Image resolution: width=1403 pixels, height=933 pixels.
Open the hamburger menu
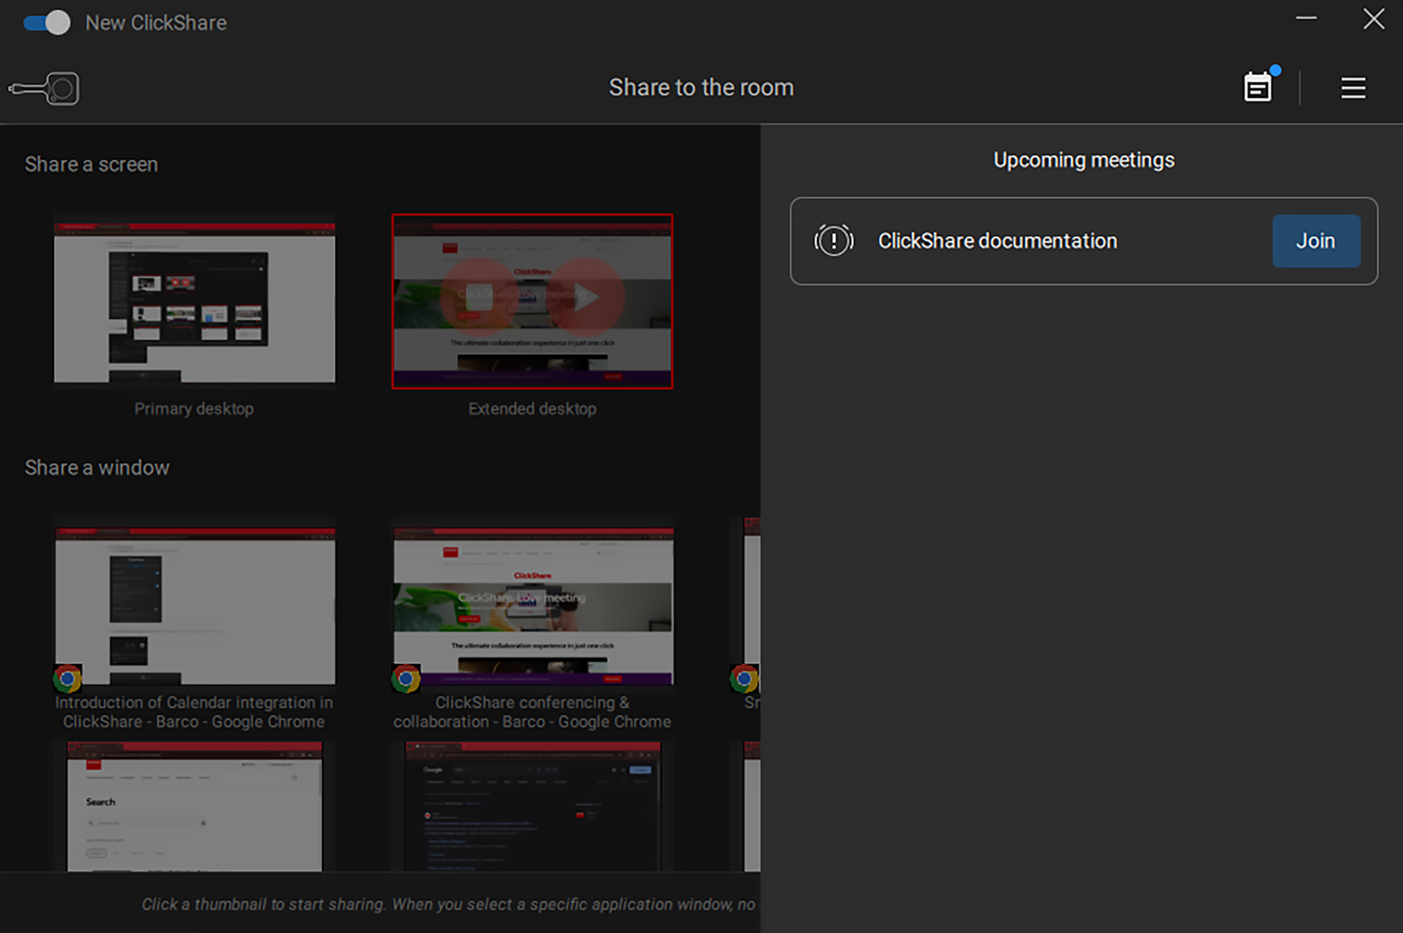pos(1353,88)
